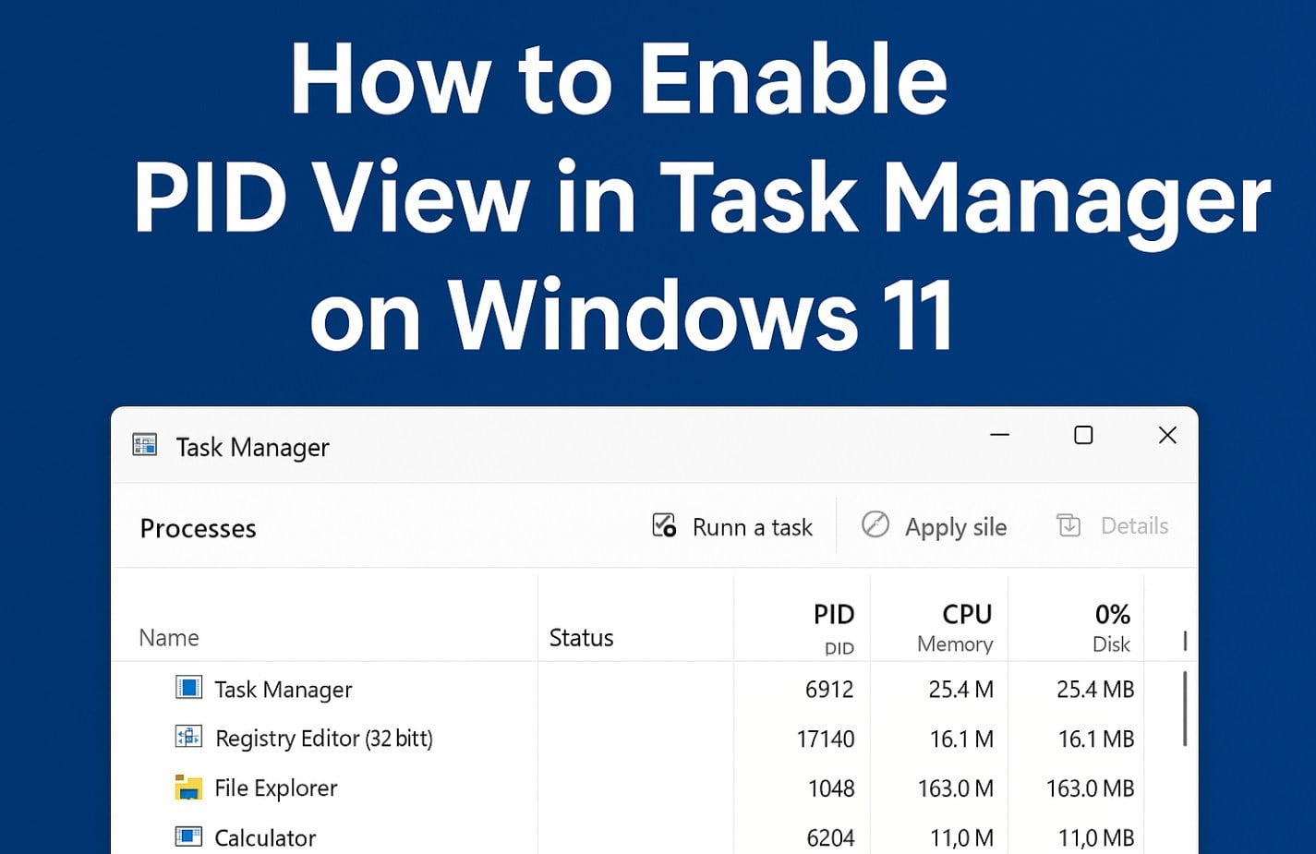
Task: Sort processes by the CPU column
Action: pyautogui.click(x=966, y=615)
